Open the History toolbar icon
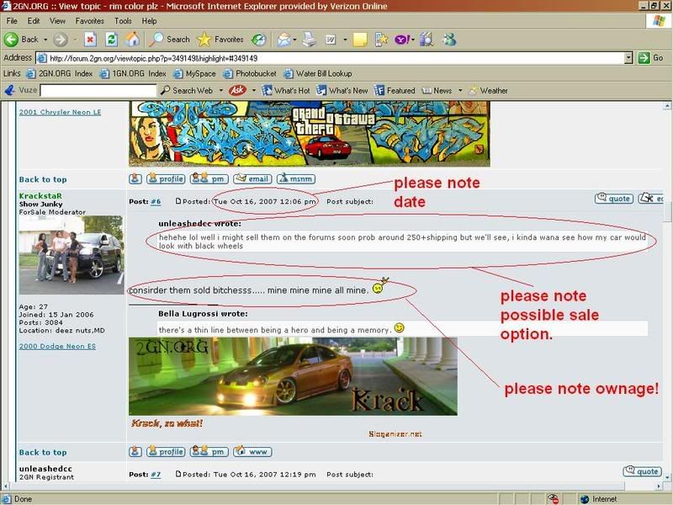 click(258, 40)
